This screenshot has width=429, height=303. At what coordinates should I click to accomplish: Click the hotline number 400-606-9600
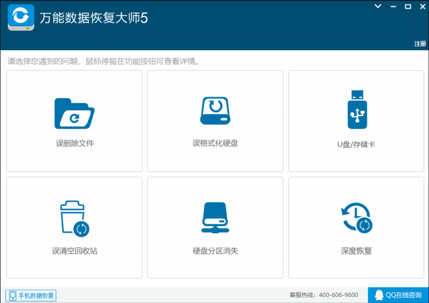(x=339, y=295)
